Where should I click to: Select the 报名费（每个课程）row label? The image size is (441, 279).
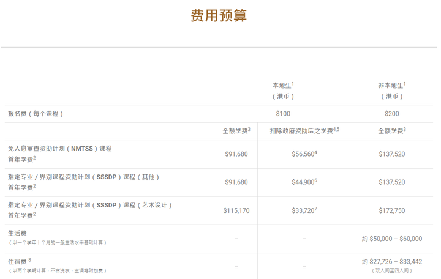point(36,114)
